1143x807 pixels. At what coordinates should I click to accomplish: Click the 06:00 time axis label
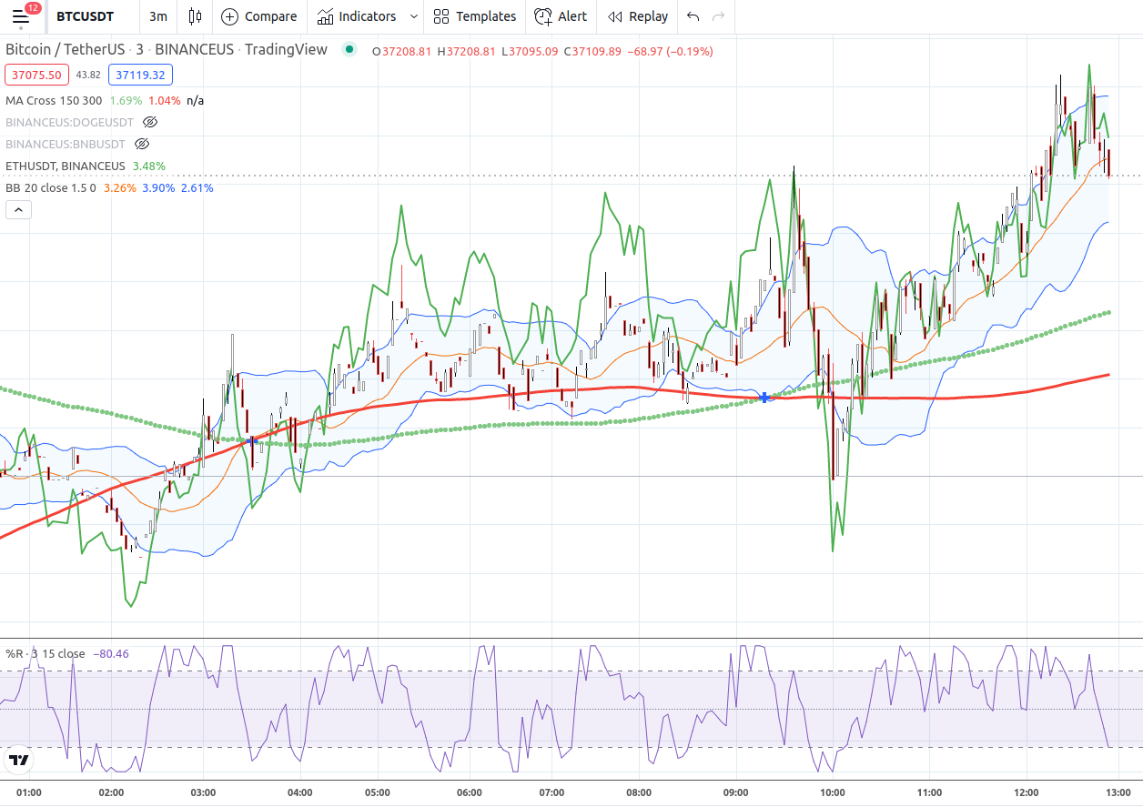coord(470,792)
